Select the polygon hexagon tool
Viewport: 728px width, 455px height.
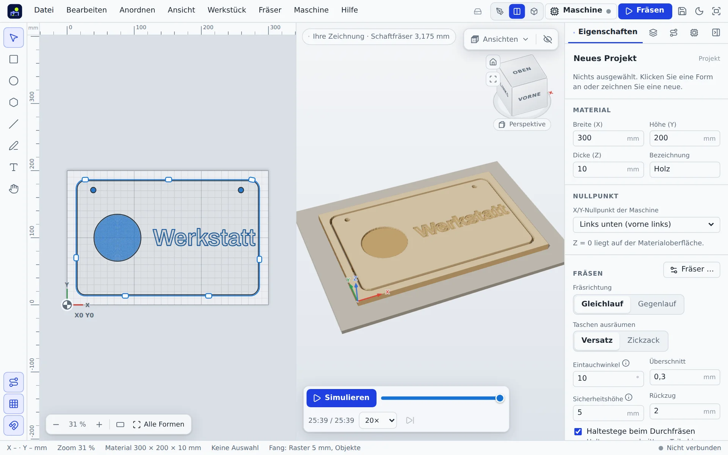14,102
